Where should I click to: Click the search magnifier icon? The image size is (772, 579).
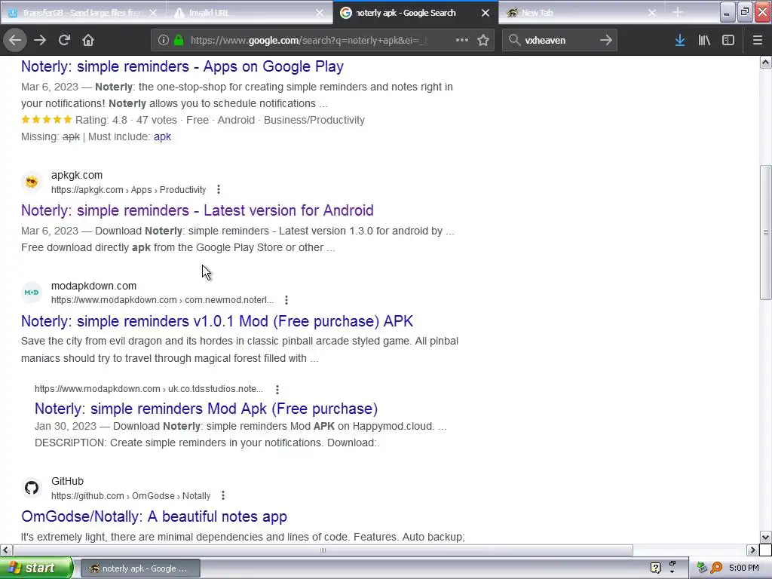(514, 41)
